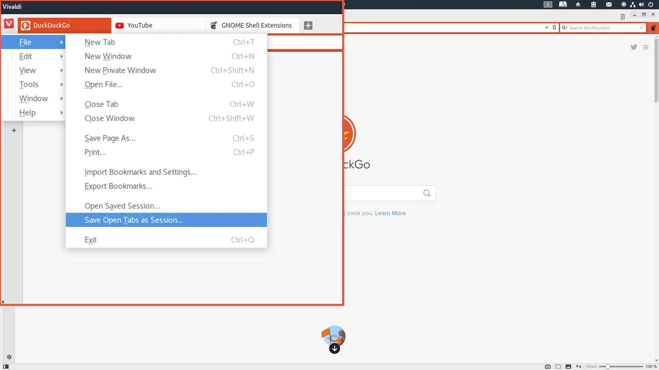Click the eject removable media tray icon
Viewport: 659px width, 370px height.
pos(578,4)
